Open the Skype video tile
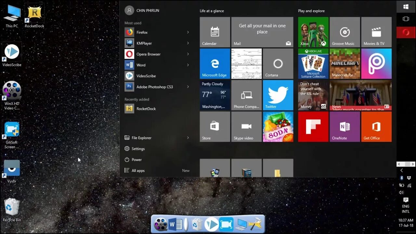416x234 pixels. [x=246, y=127]
